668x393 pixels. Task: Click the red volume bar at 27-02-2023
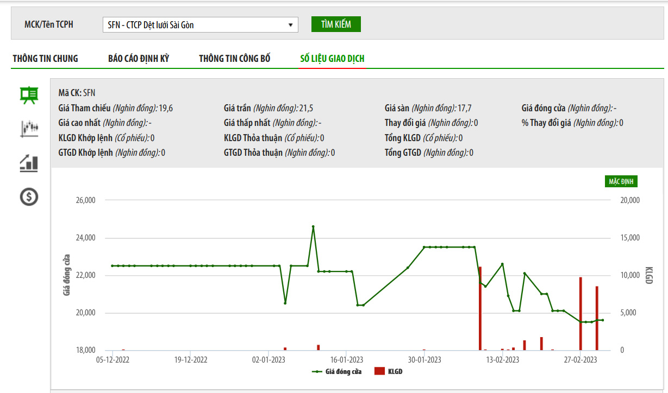(x=580, y=314)
